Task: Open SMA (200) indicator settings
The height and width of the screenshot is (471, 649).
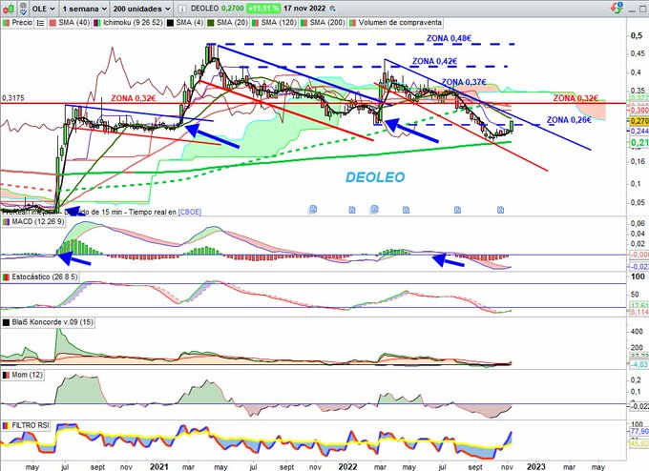Action: coord(327,22)
